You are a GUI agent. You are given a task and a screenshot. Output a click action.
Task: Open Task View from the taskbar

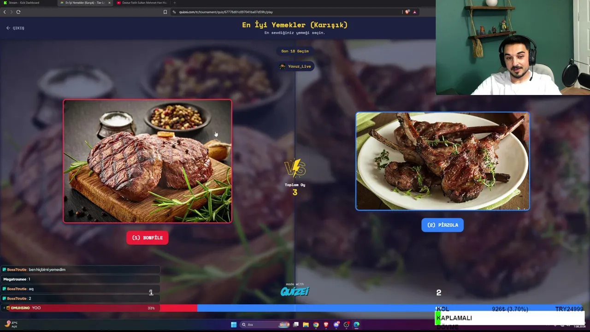click(296, 325)
